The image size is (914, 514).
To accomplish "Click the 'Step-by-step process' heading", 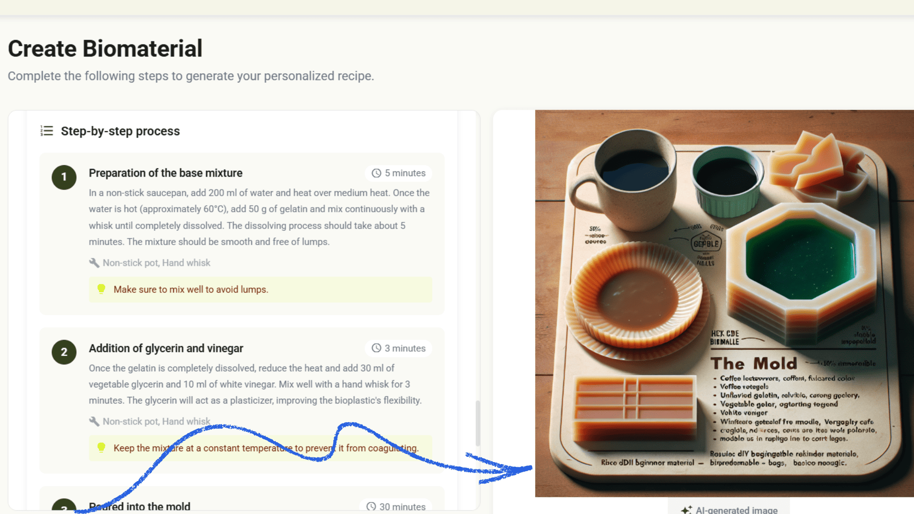I will point(120,131).
